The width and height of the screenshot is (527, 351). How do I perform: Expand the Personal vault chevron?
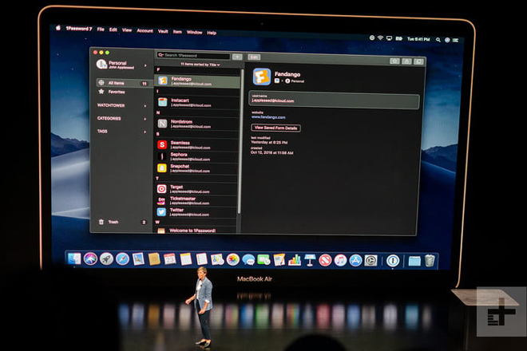[145, 65]
